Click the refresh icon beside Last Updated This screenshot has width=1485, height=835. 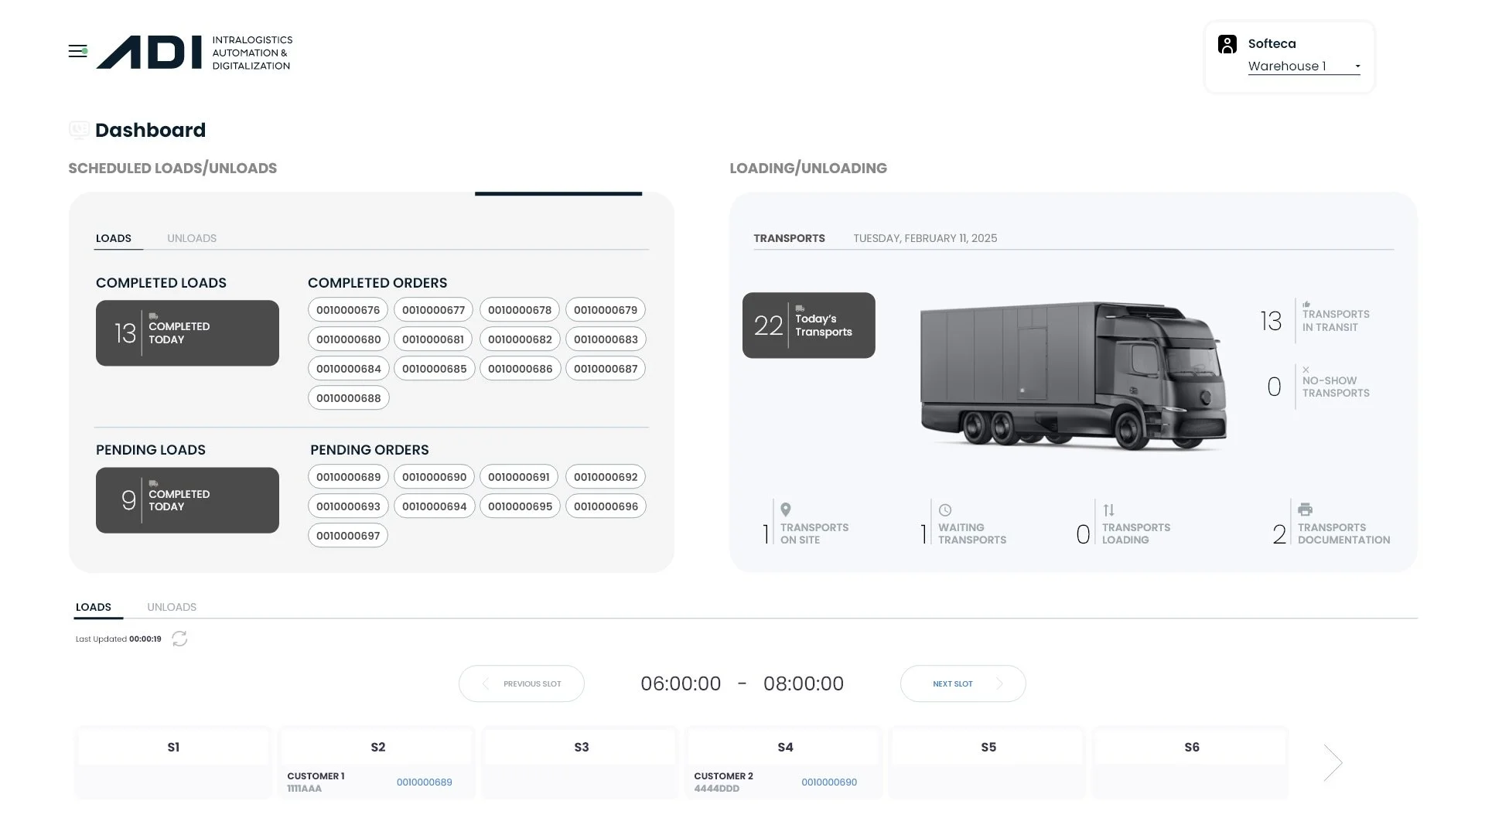(179, 639)
